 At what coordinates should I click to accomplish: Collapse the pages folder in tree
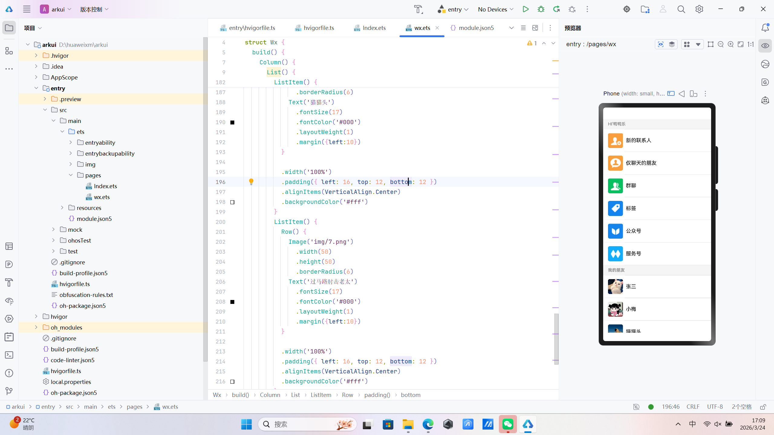click(71, 175)
